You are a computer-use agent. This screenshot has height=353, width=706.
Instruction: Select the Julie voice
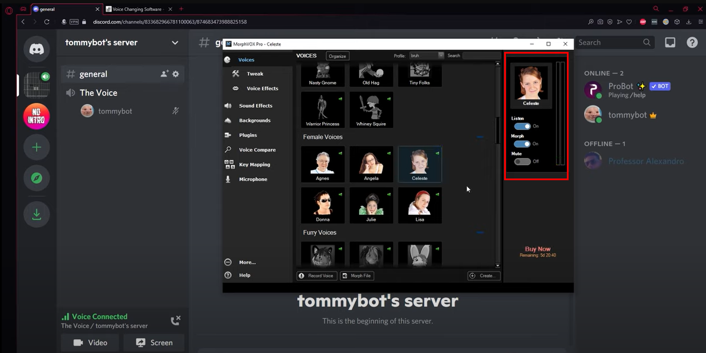pos(371,205)
